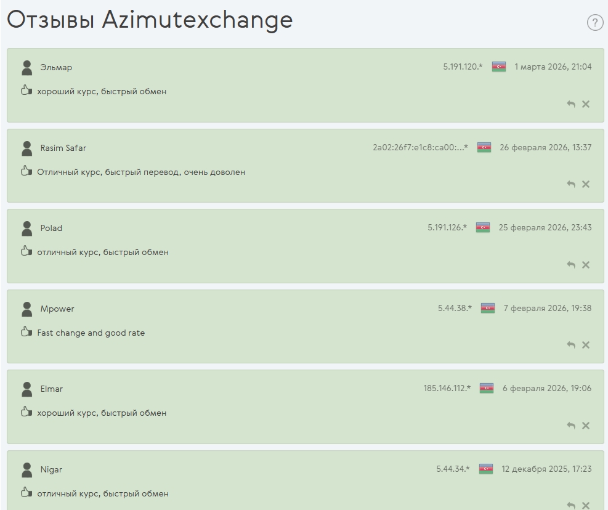The width and height of the screenshot is (608, 510).
Task: Delete the Mpower review
Action: 586,345
